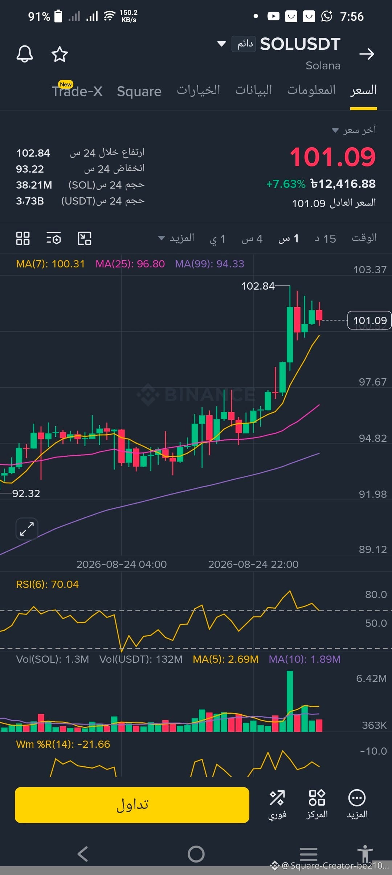Tap the tall green volume bar
The width and height of the screenshot is (392, 875).
coord(290,701)
